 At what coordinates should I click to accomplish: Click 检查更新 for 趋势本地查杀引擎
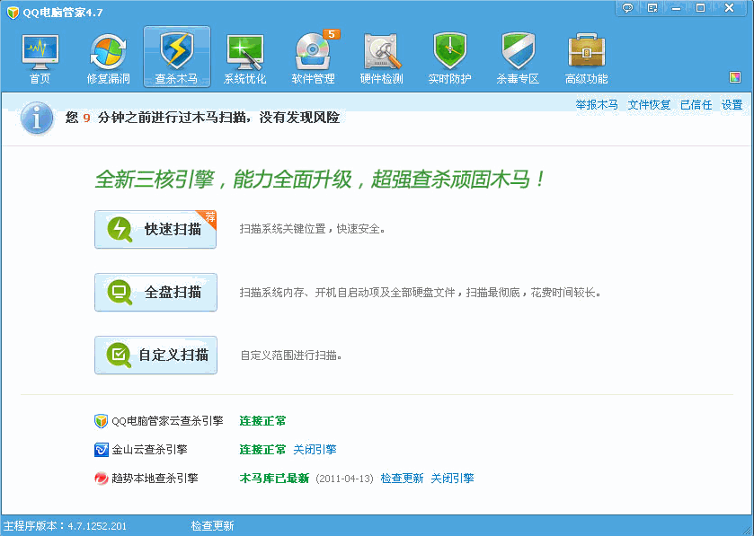pos(402,479)
